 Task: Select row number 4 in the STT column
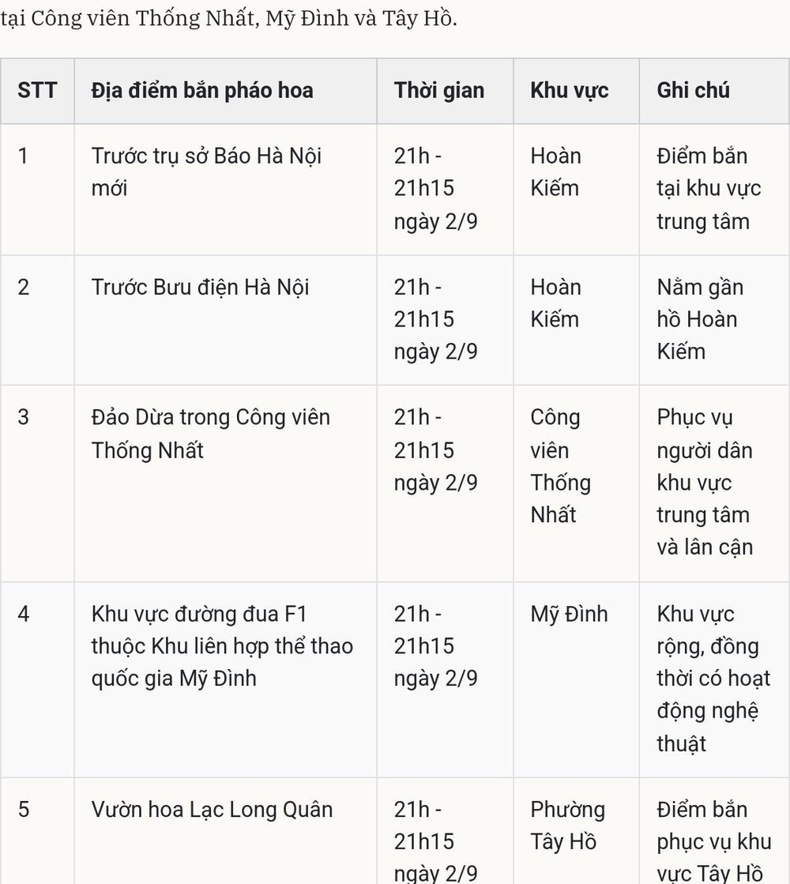(37, 680)
